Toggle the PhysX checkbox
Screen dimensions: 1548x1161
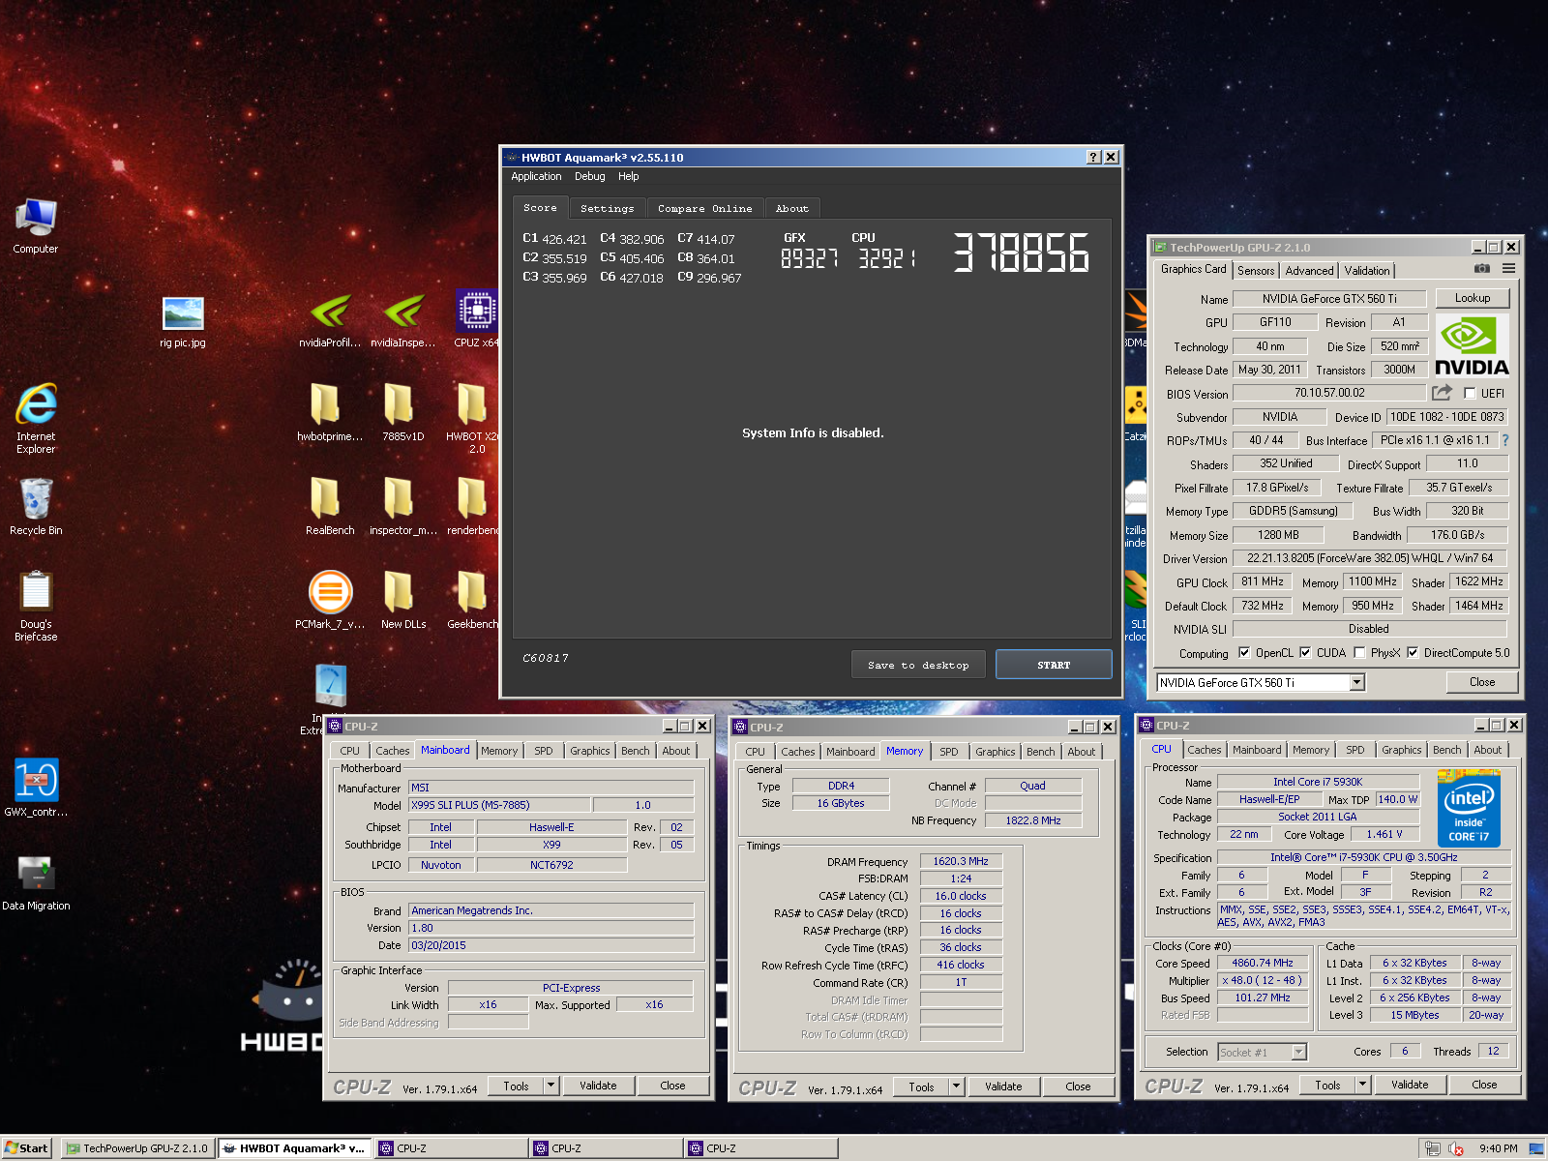[x=1359, y=653]
